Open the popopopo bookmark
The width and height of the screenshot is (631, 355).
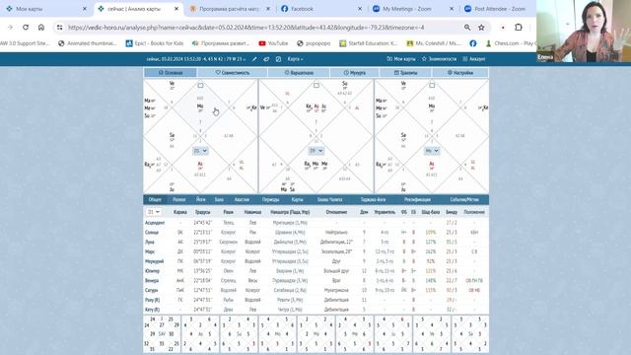[314, 43]
